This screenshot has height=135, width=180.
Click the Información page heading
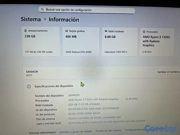[x=64, y=19]
